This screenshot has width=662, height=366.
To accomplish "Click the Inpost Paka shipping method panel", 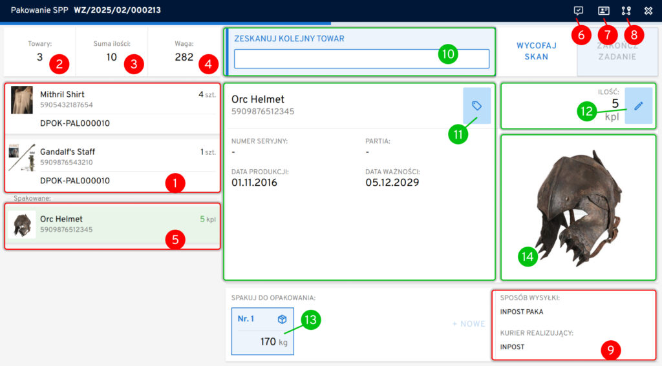I will (573, 312).
